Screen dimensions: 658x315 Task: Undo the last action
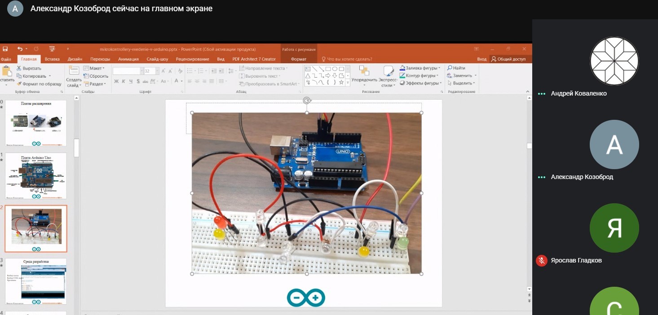pyautogui.click(x=20, y=49)
